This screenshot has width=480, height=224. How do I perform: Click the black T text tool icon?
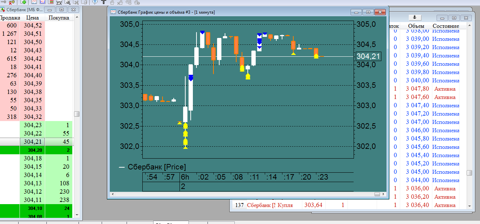click(103, 2)
